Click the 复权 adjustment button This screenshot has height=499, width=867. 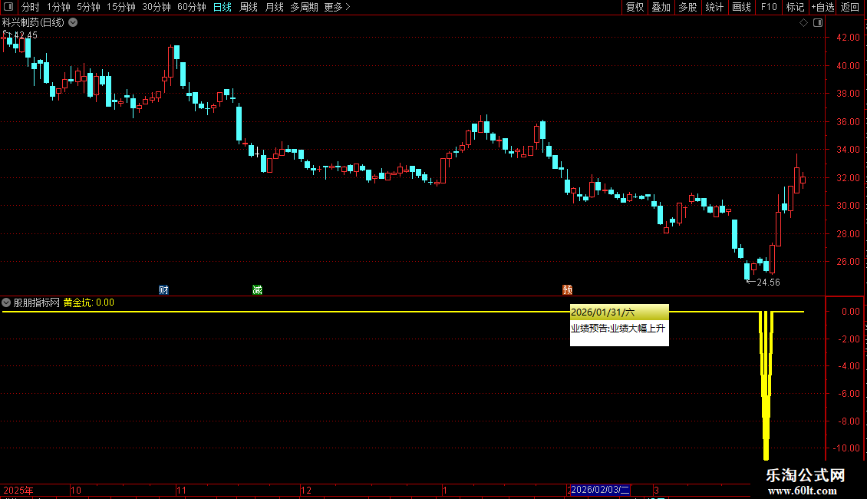click(635, 7)
